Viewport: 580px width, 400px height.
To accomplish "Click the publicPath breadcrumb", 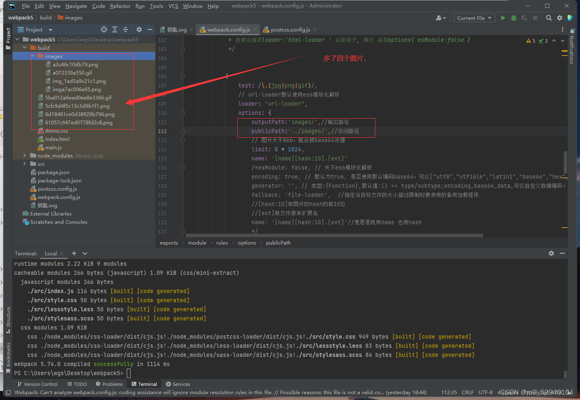I will [x=278, y=243].
